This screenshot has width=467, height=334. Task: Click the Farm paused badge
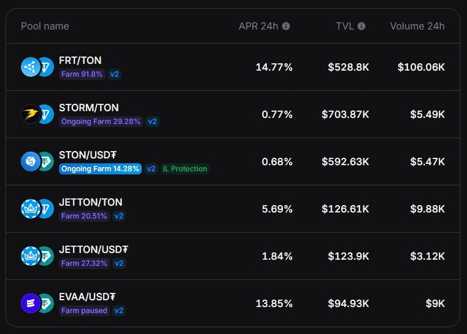(84, 311)
